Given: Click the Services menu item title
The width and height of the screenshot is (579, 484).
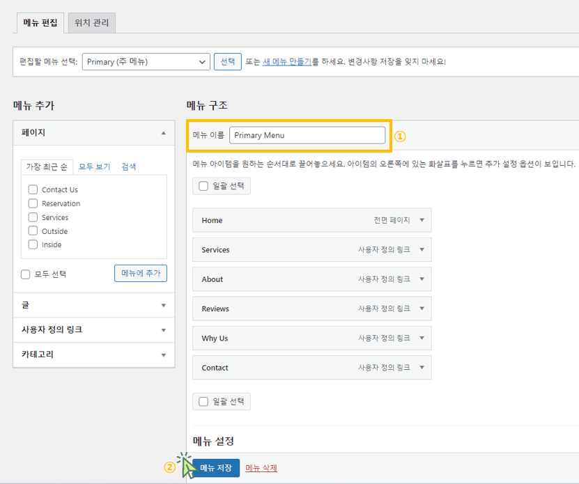Looking at the screenshot, I should pos(216,250).
